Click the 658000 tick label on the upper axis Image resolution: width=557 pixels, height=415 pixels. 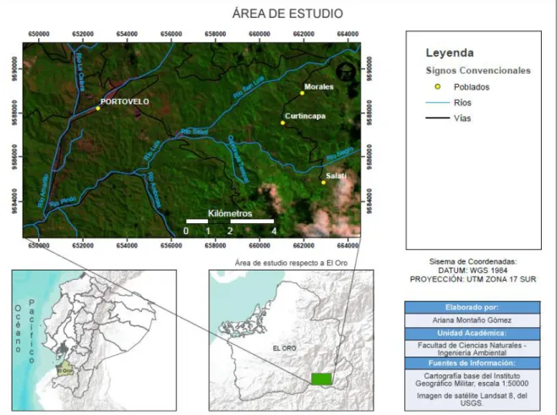pyautogui.click(x=216, y=34)
